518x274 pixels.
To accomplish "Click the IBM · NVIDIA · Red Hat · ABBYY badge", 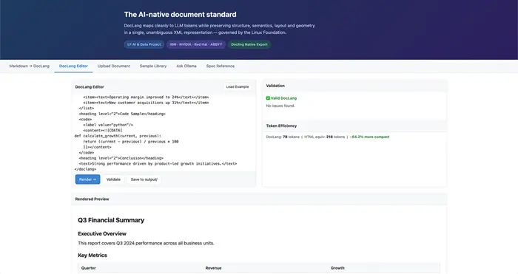I will point(196,44).
